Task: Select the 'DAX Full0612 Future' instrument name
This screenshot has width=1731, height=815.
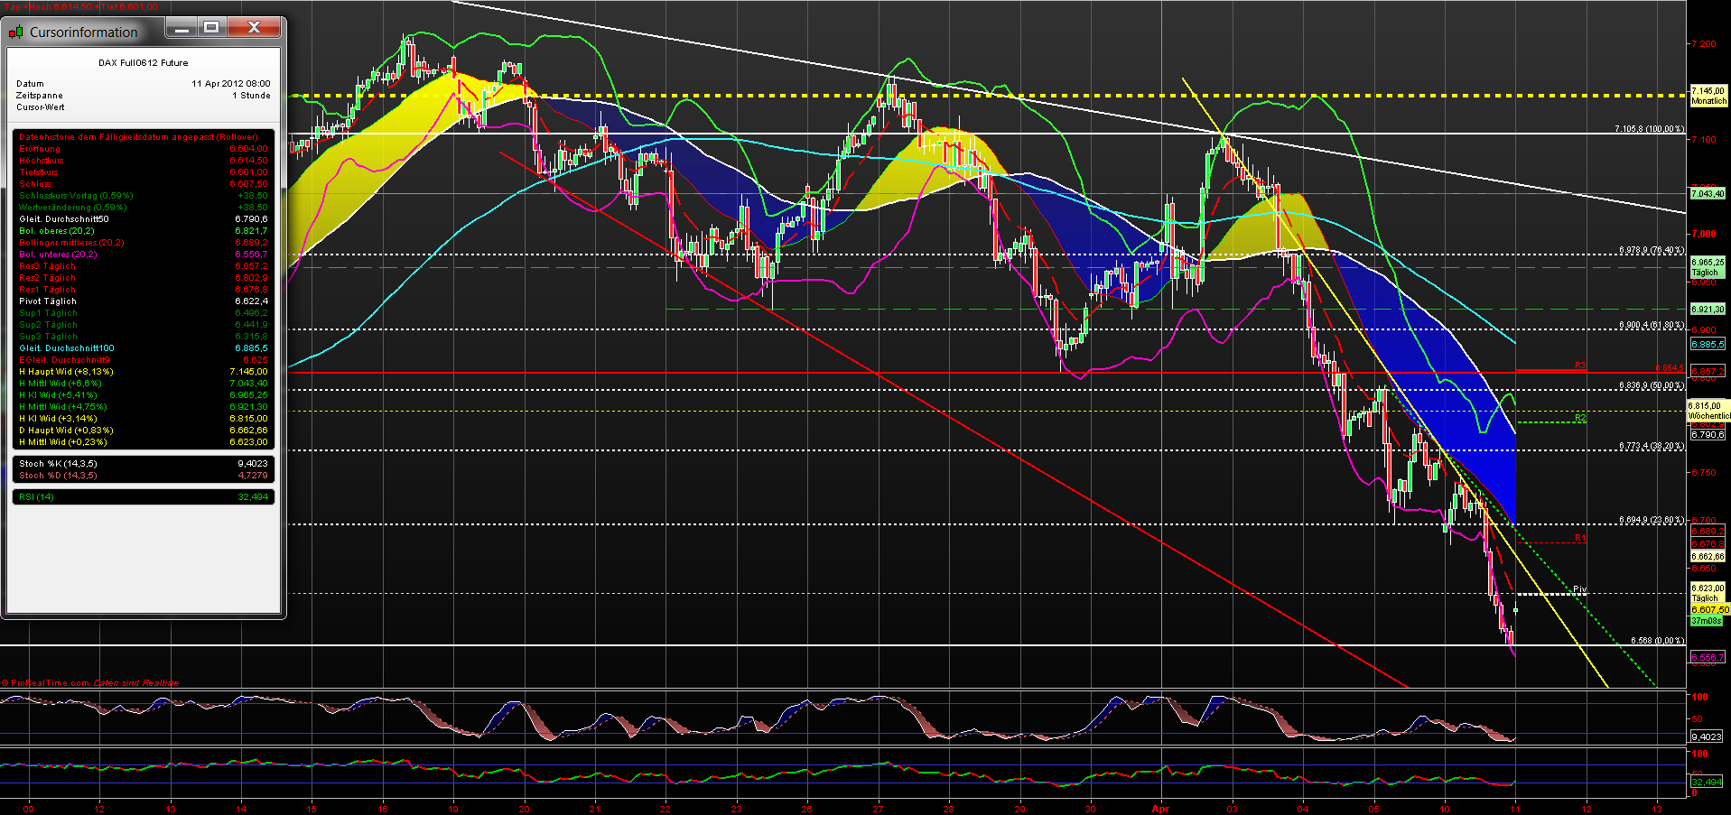Action: 144,63
